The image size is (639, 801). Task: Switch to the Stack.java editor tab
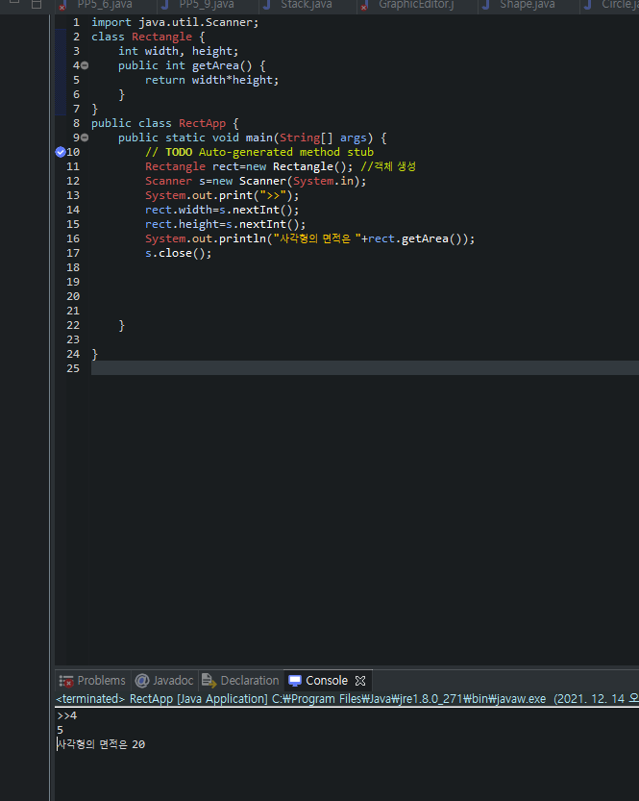click(307, 5)
